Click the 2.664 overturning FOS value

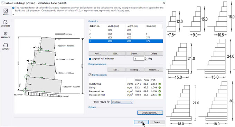click(154, 84)
